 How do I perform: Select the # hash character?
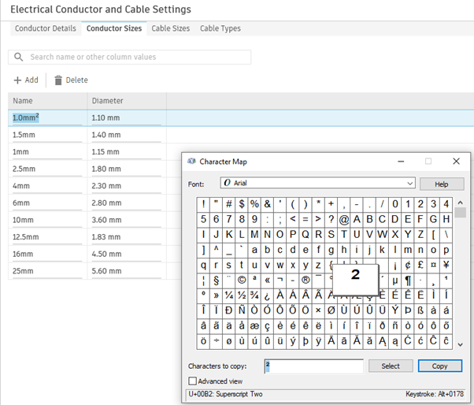pos(229,204)
